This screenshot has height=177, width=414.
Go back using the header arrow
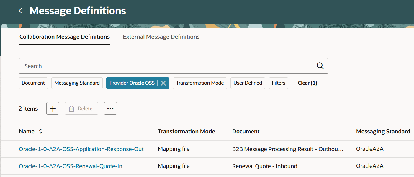[x=20, y=11]
